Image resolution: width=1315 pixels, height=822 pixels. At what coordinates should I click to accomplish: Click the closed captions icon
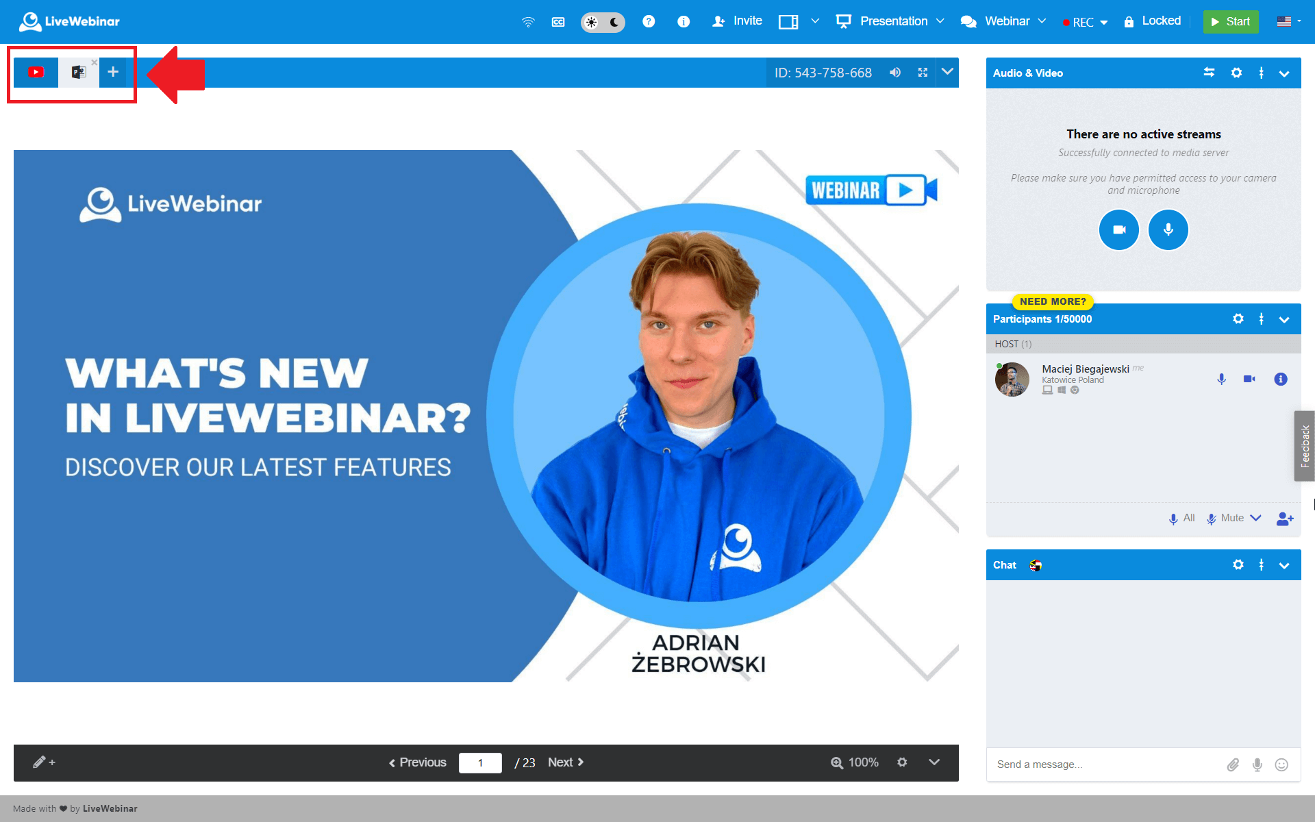click(558, 22)
